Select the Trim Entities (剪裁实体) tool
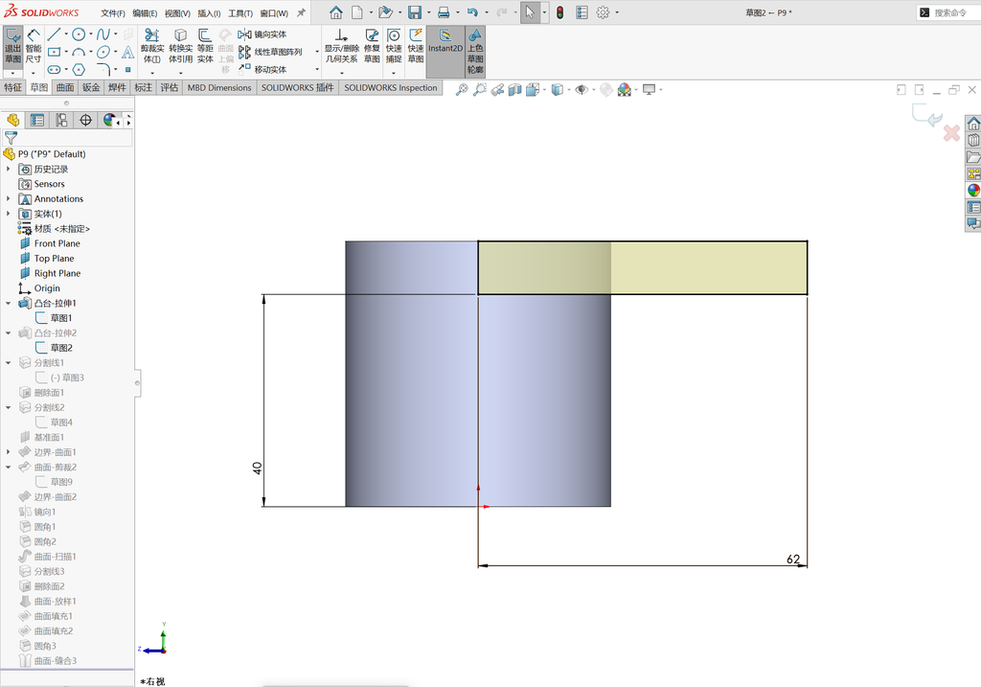This screenshot has width=981, height=687. (152, 46)
